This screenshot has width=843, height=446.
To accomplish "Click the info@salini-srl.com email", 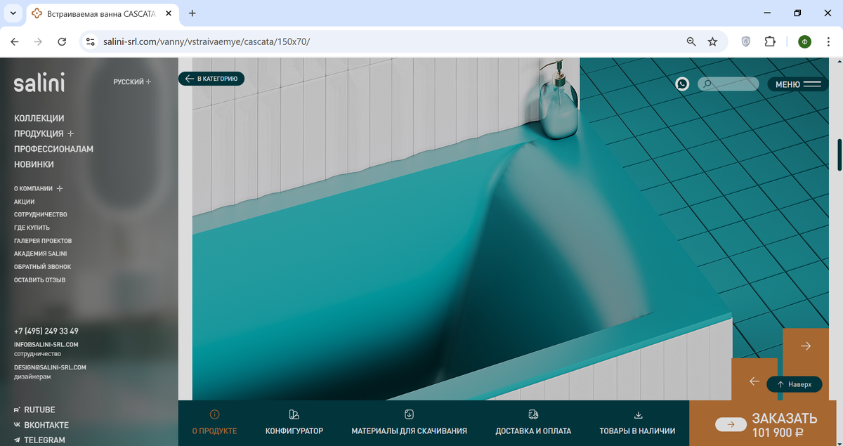I will tap(46, 344).
